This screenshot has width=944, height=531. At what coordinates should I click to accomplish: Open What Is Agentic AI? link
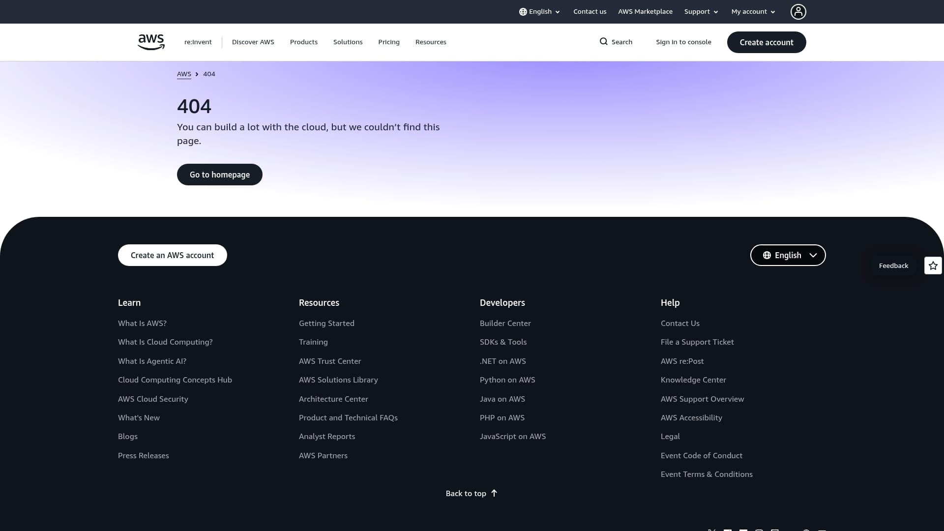tap(152, 361)
